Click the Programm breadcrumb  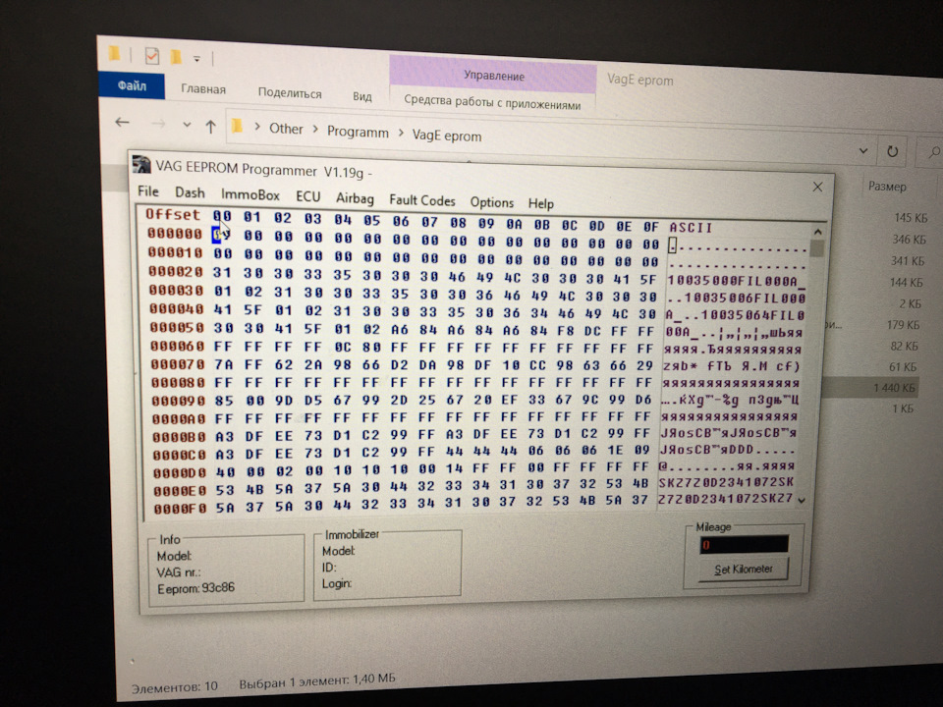pos(358,132)
